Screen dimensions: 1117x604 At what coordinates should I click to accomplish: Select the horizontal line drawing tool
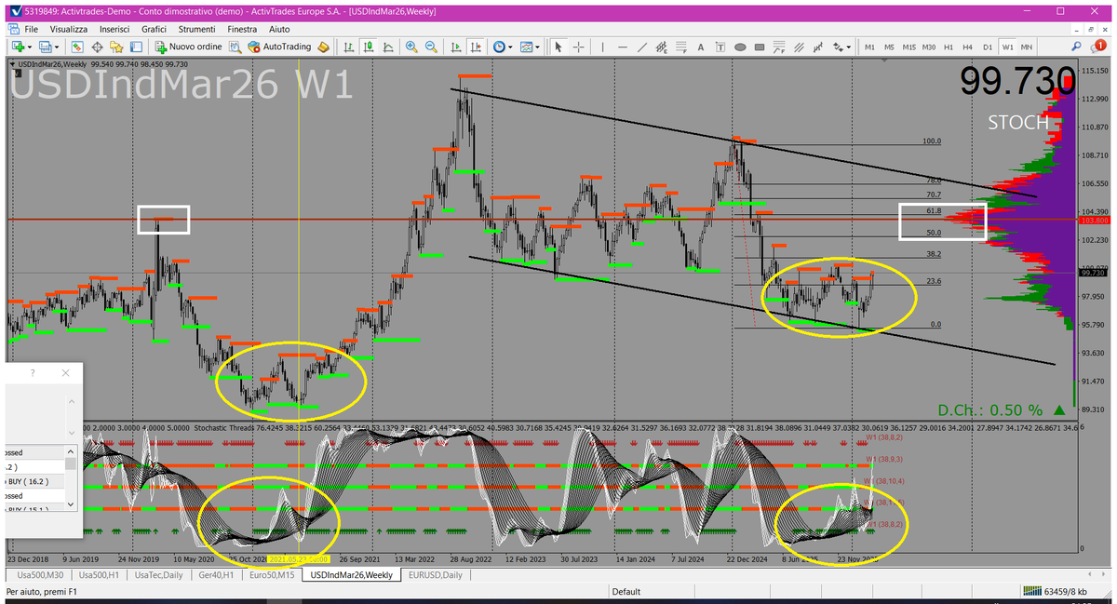(x=623, y=47)
